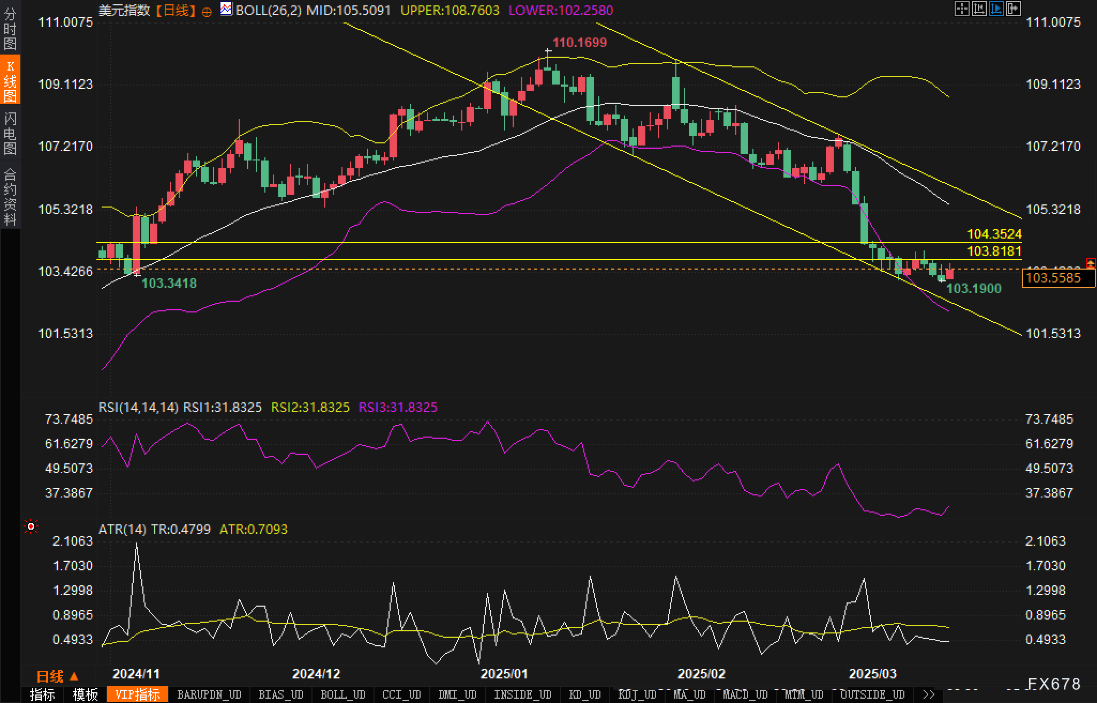Open 合约资料 sidebar panel
1097x703 pixels.
[x=10, y=196]
